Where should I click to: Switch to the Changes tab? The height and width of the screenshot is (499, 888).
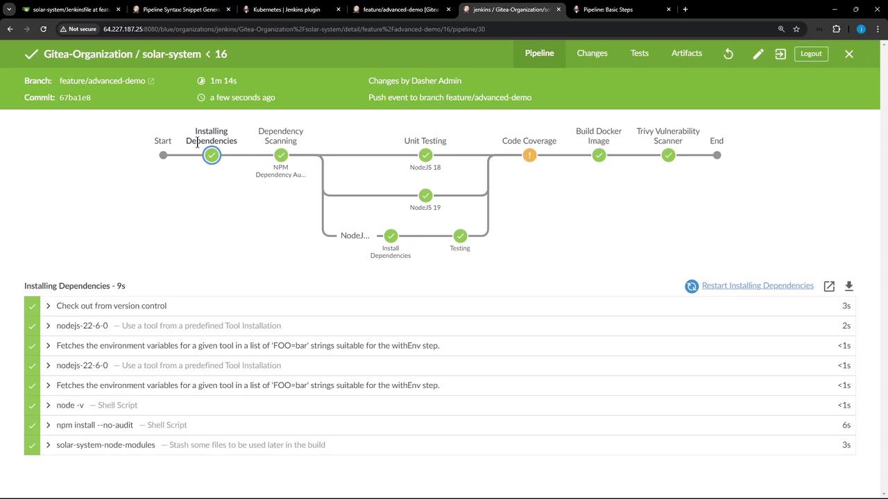pyautogui.click(x=592, y=53)
